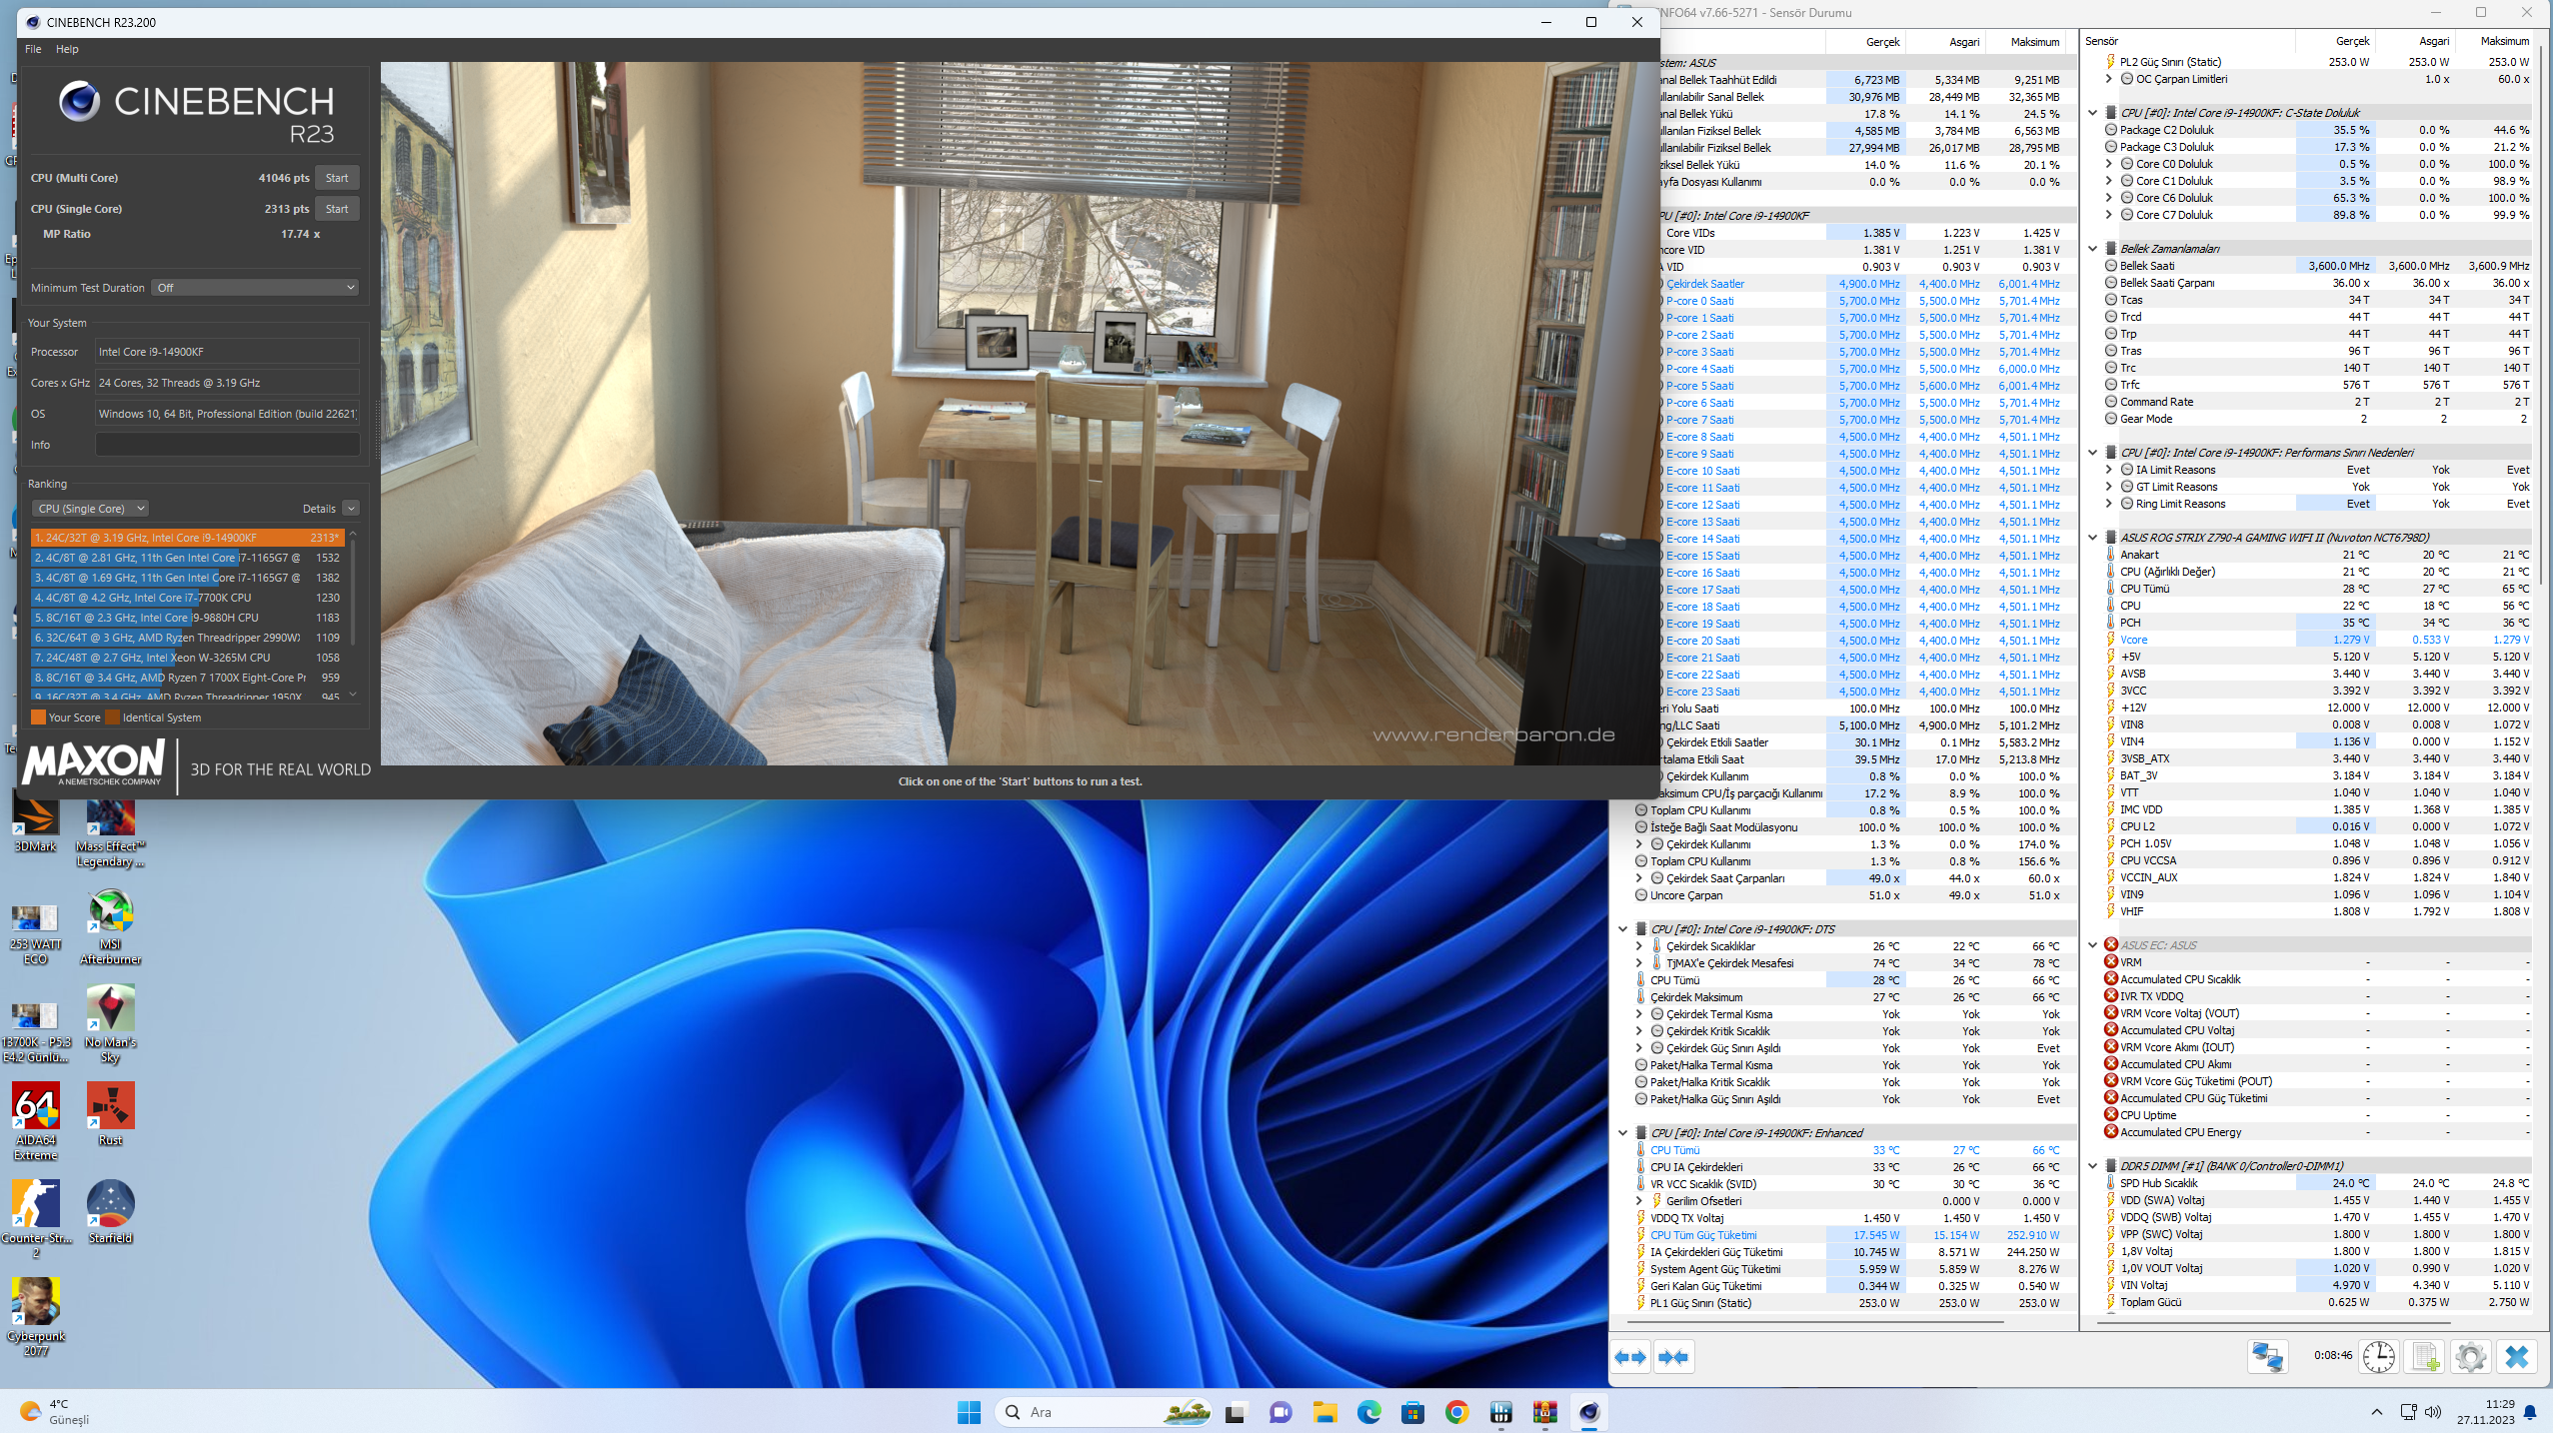Click right-panel Gerçek column header
This screenshot has width=2553, height=1433.
pyautogui.click(x=2336, y=41)
